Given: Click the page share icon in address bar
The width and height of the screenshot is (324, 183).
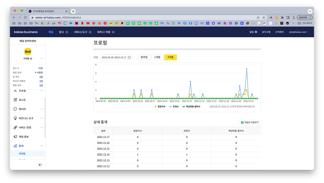Looking at the screenshot, I should click(258, 18).
